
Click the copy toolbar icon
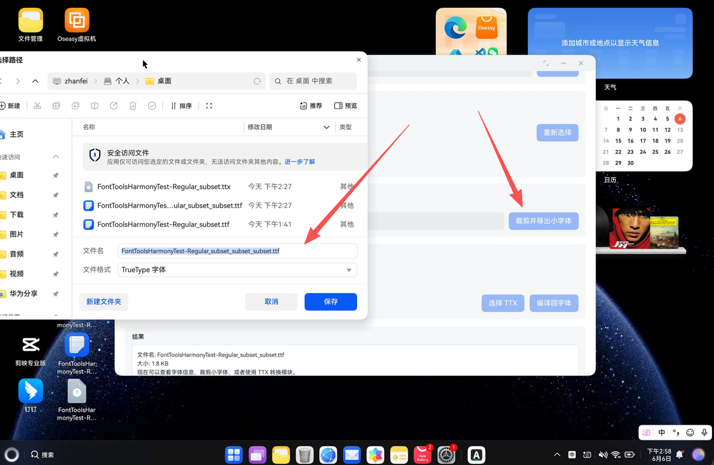click(56, 106)
